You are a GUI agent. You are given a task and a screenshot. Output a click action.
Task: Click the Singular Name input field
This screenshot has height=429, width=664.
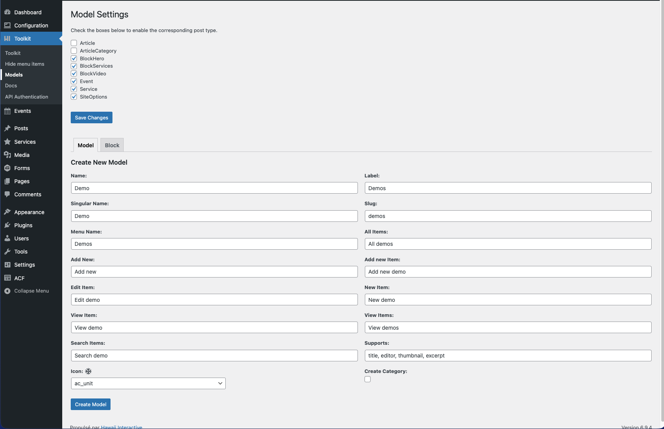point(215,216)
